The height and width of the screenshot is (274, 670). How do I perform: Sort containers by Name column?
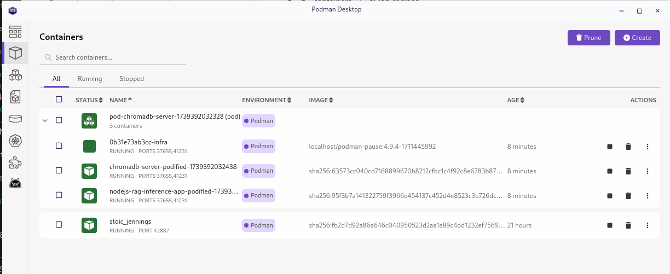(x=120, y=100)
